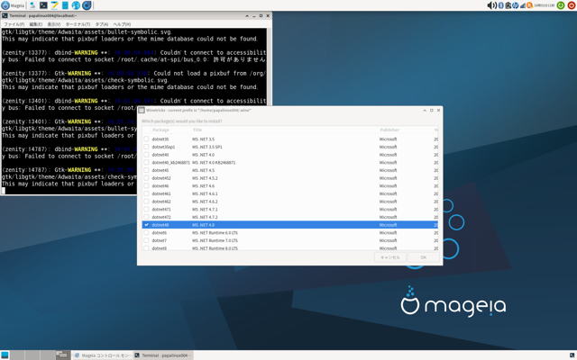Sort list by Package column header
Image resolution: width=577 pixels, height=360 pixels.
(x=160, y=130)
